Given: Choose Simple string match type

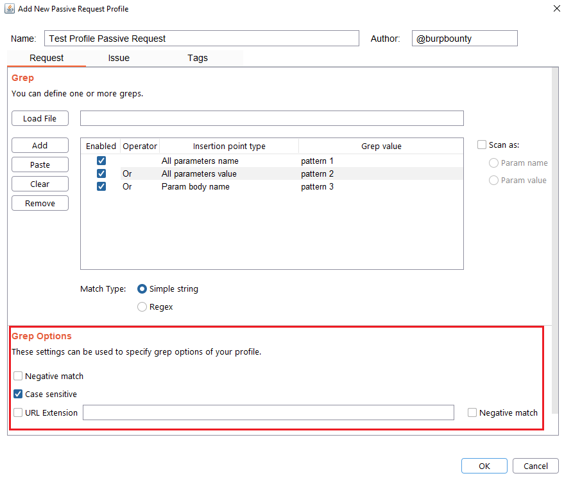Looking at the screenshot, I should point(142,289).
